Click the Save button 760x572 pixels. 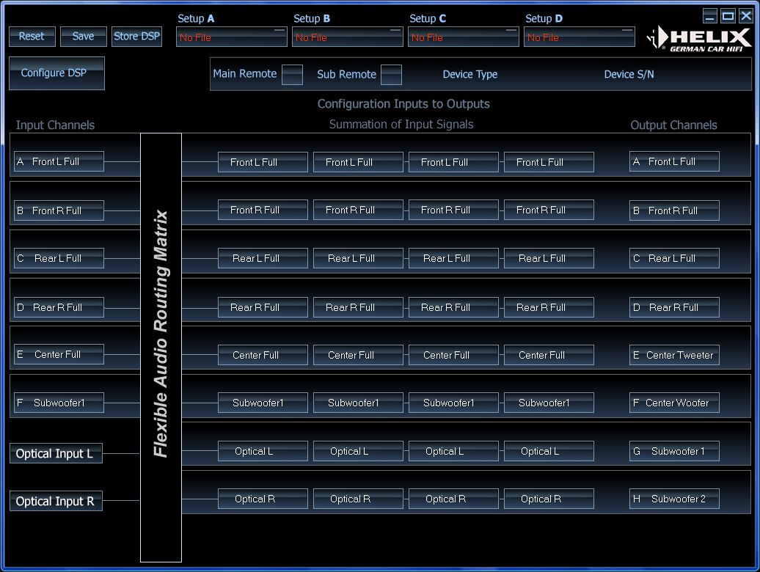click(83, 37)
